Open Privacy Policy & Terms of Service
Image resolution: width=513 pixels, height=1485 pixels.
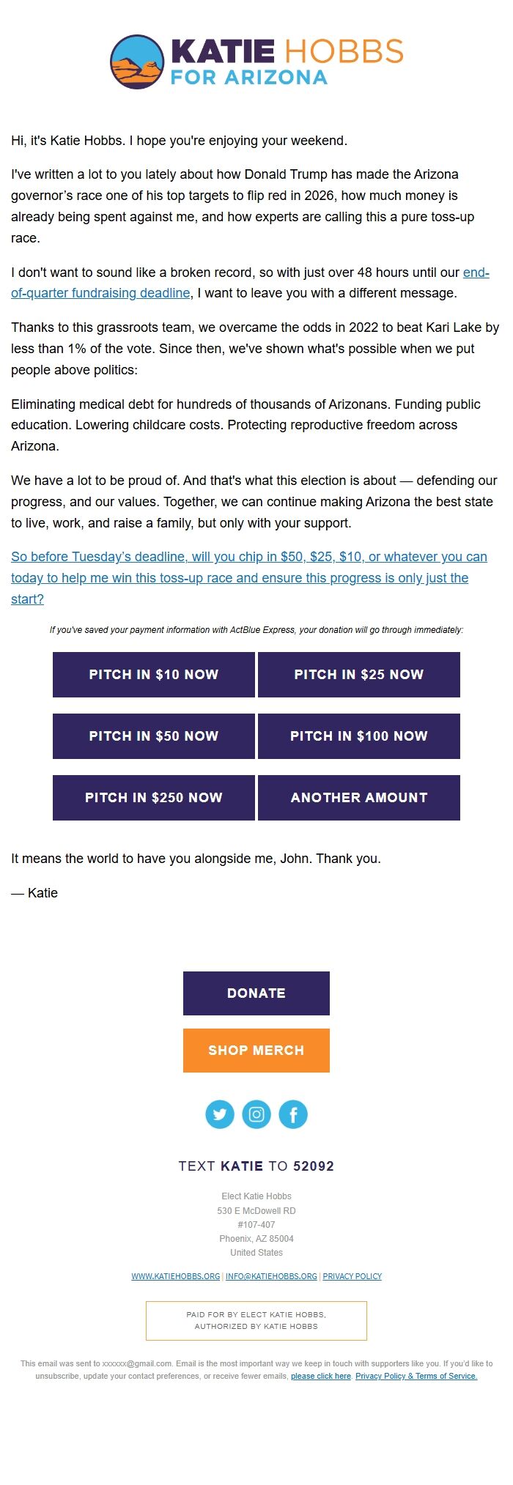coord(416,1376)
